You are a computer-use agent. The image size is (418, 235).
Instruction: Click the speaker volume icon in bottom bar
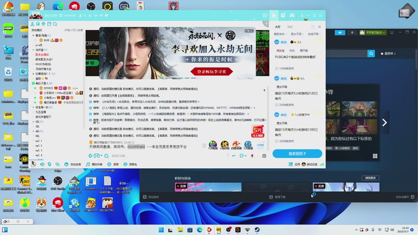click(42, 164)
